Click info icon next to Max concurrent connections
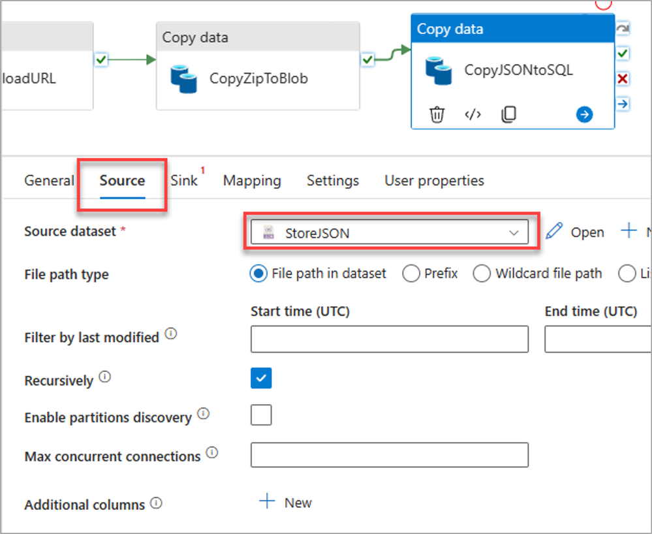This screenshot has width=652, height=534. click(x=212, y=453)
